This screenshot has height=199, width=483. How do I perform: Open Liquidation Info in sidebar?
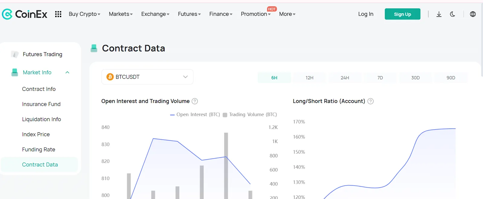click(42, 119)
